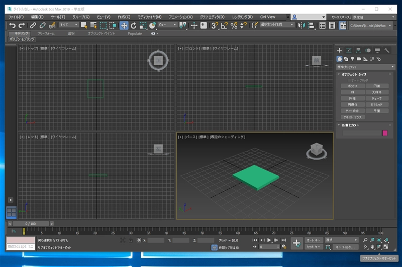This screenshot has width=402, height=267.
Task: Click Go to End playback button
Action: (283, 240)
